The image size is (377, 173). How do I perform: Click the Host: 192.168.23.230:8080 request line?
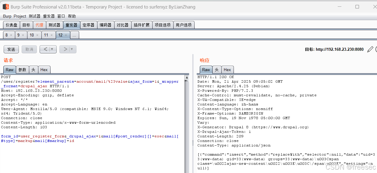[31, 91]
